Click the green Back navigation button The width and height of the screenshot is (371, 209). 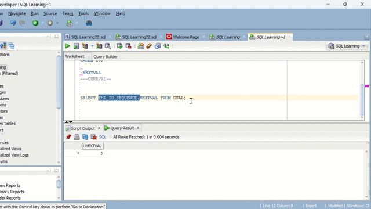coord(35,23)
